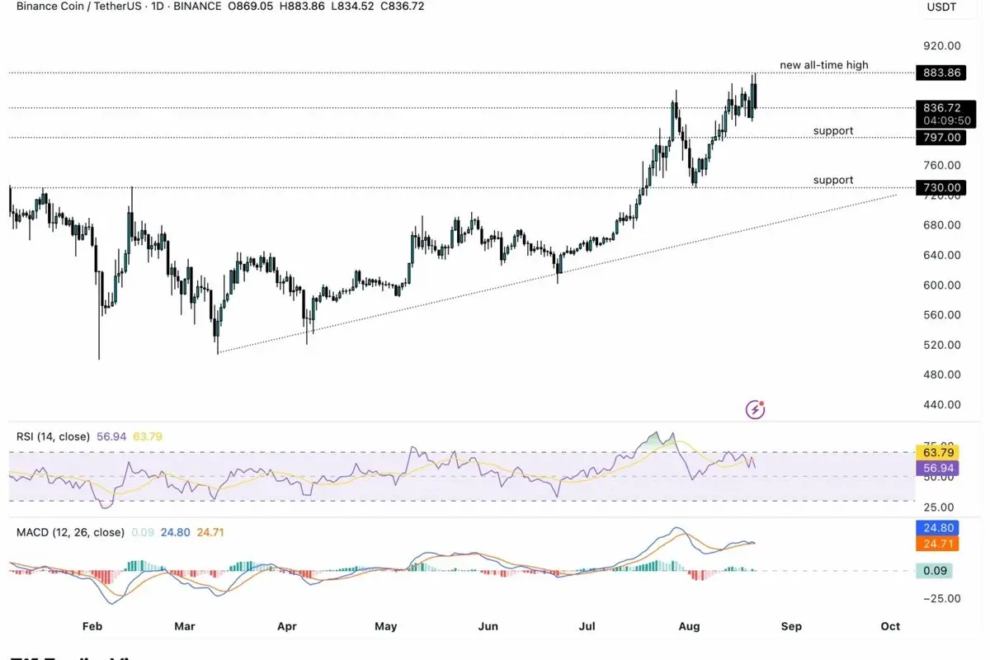Click the 'new all-time high' annotation text

(824, 65)
